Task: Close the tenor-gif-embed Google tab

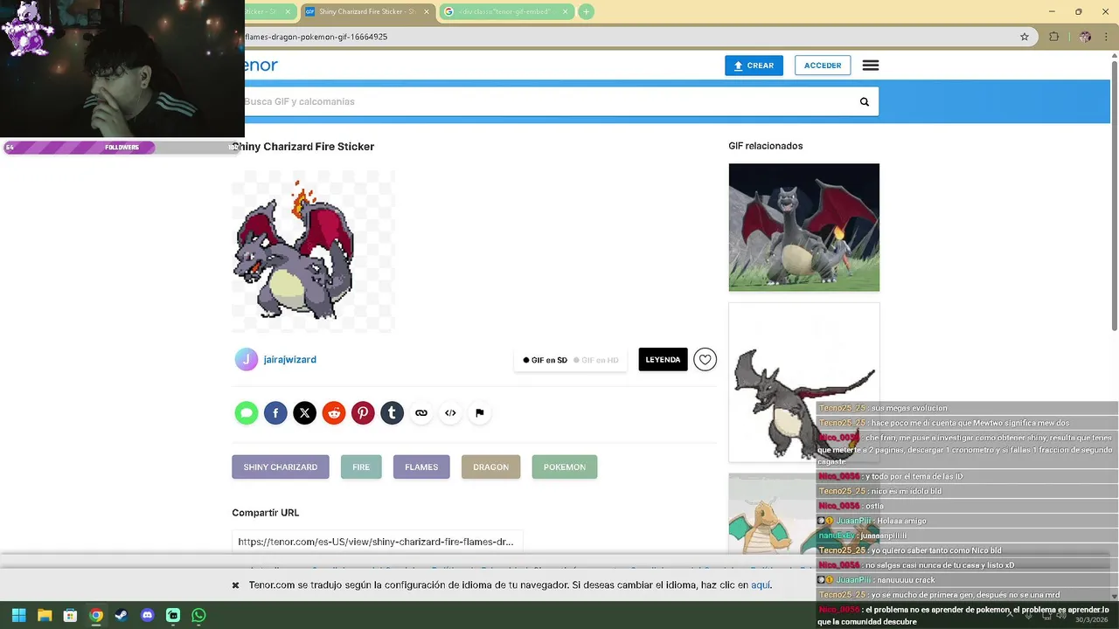Action: click(565, 11)
